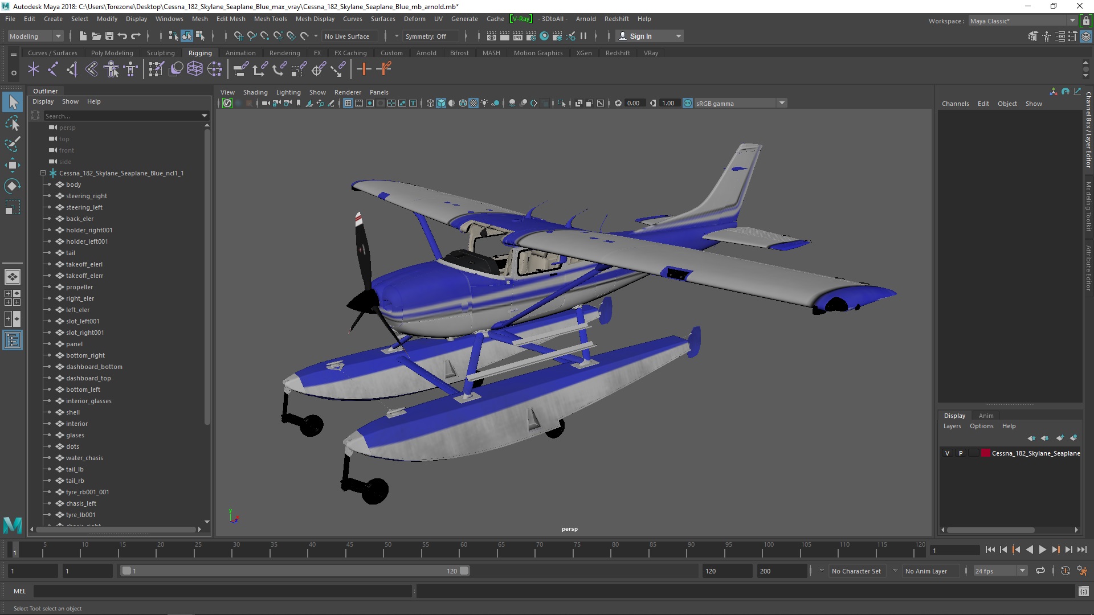Select the propeller item in Outliner
This screenshot has width=1094, height=615.
79,287
